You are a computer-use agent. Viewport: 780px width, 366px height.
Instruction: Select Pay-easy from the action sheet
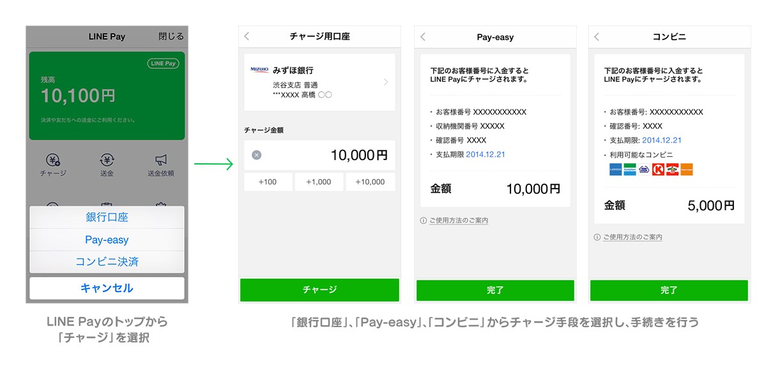point(107,240)
